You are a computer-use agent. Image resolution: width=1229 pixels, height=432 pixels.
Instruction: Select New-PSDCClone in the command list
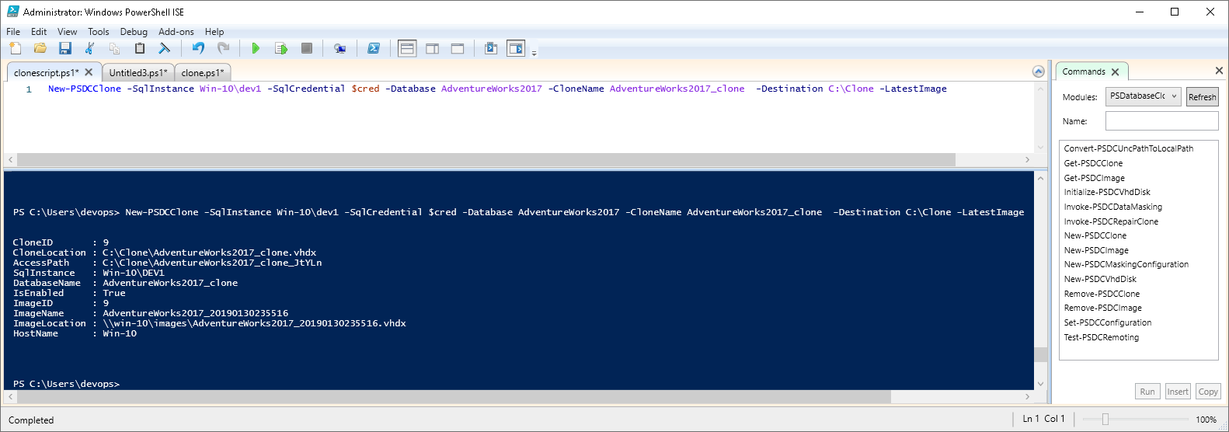pyautogui.click(x=1095, y=235)
